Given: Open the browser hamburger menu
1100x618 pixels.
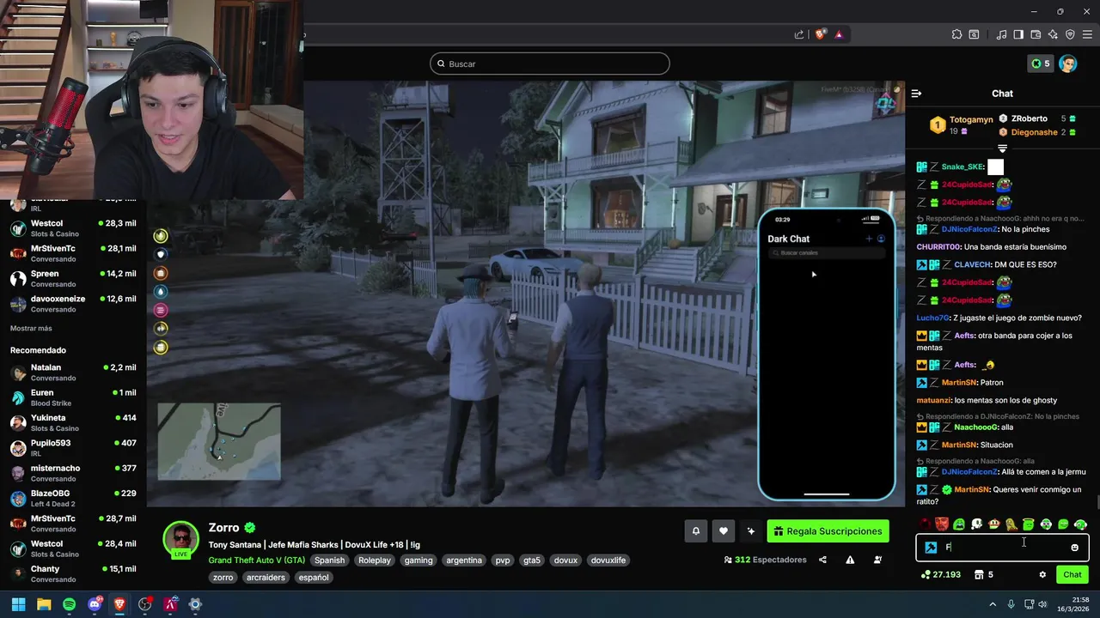Looking at the screenshot, I should point(1086,34).
